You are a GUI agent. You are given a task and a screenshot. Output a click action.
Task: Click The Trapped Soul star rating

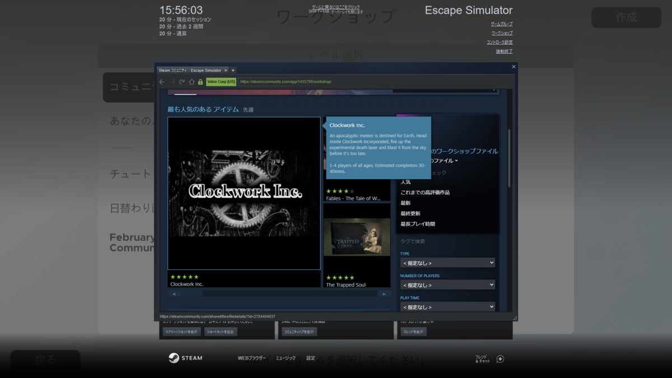[x=340, y=277]
